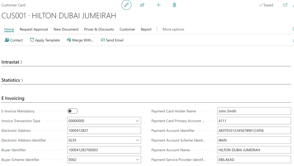Open card in new window icon

pyautogui.click(x=285, y=5)
